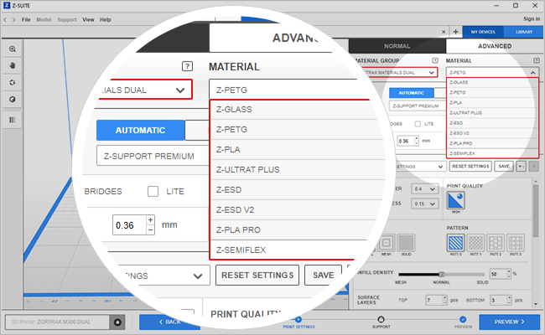Click the infill density 50 percent field
The width and height of the screenshot is (545, 335).
[x=498, y=274]
